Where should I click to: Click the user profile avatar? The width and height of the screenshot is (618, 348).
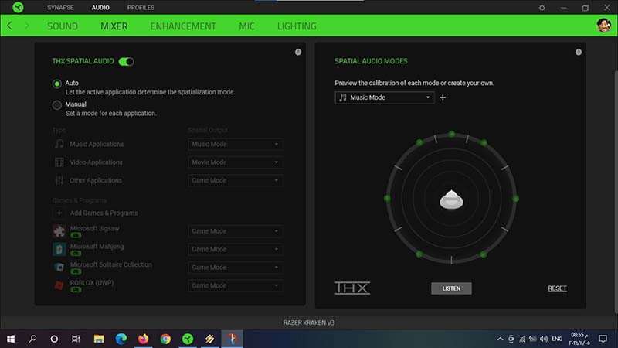(x=604, y=26)
